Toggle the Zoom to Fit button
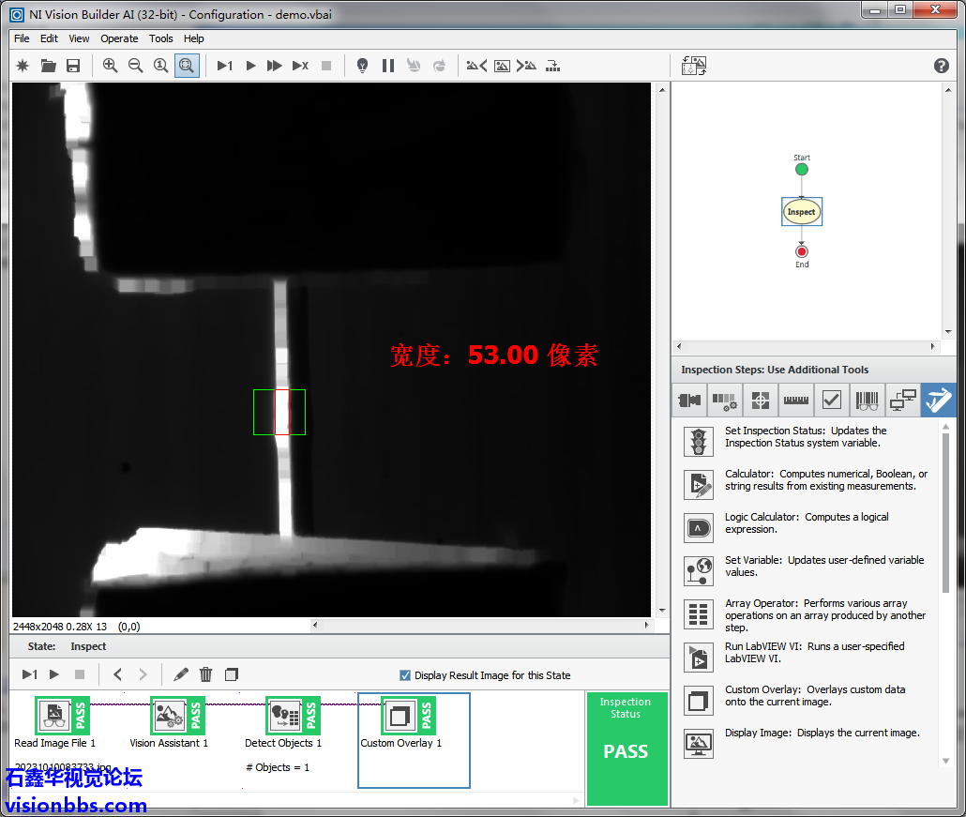The image size is (966, 817). pyautogui.click(x=186, y=66)
